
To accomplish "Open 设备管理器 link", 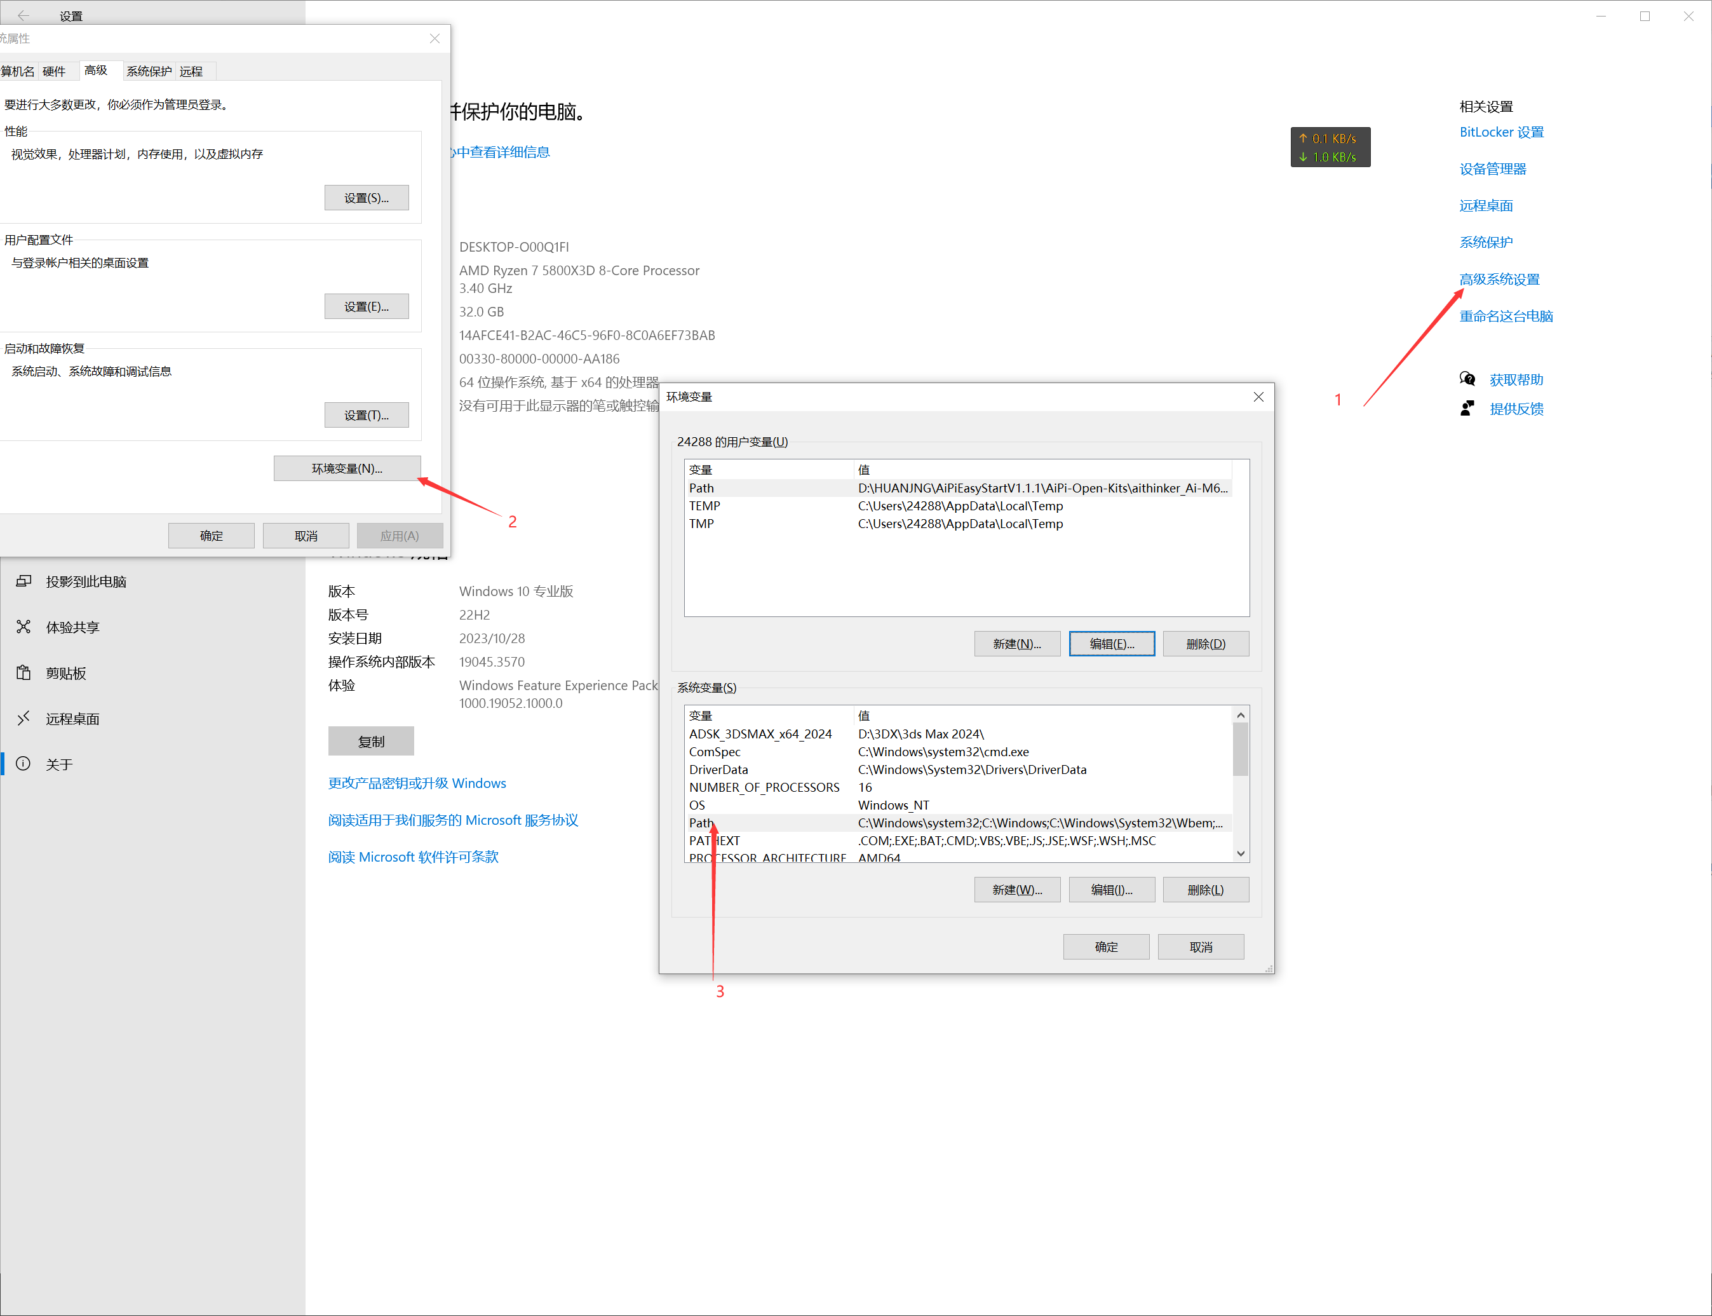I will pos(1493,169).
